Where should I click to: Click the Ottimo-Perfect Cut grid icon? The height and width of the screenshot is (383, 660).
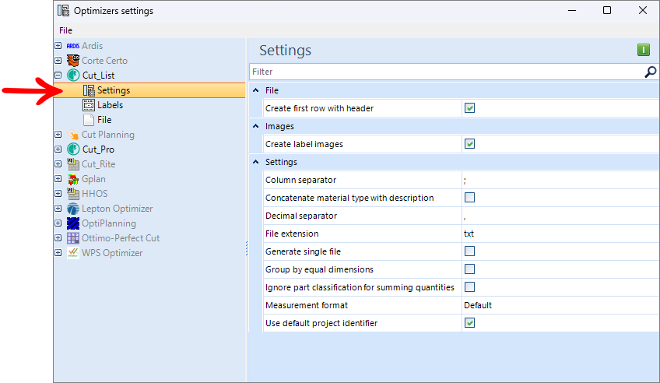(73, 238)
